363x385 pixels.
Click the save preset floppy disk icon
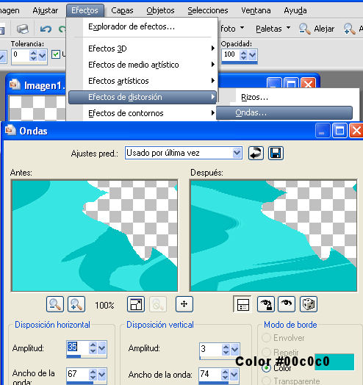[x=276, y=154]
